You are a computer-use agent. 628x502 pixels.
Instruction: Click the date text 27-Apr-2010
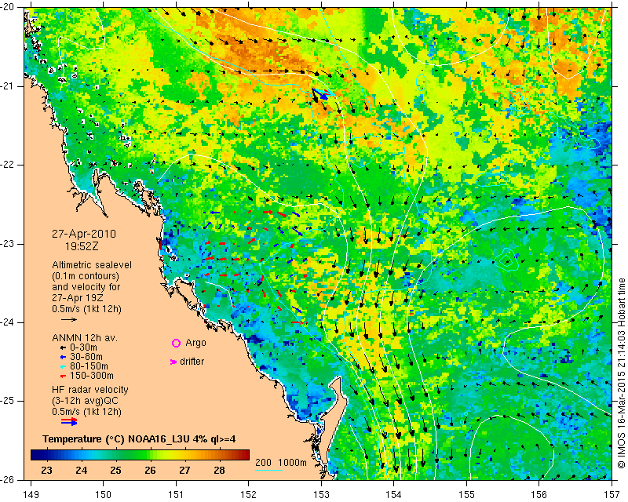point(84,234)
